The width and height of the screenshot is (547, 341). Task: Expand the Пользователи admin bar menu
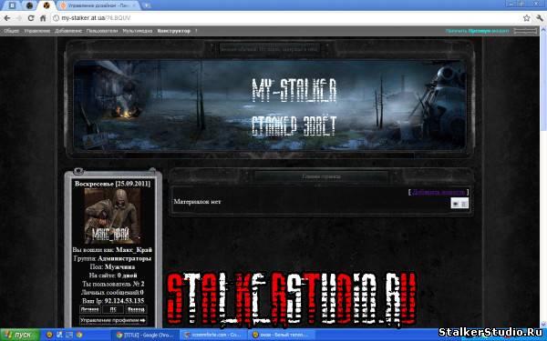102,31
